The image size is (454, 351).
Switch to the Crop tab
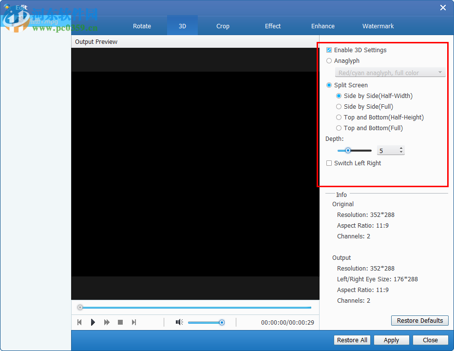(x=223, y=26)
